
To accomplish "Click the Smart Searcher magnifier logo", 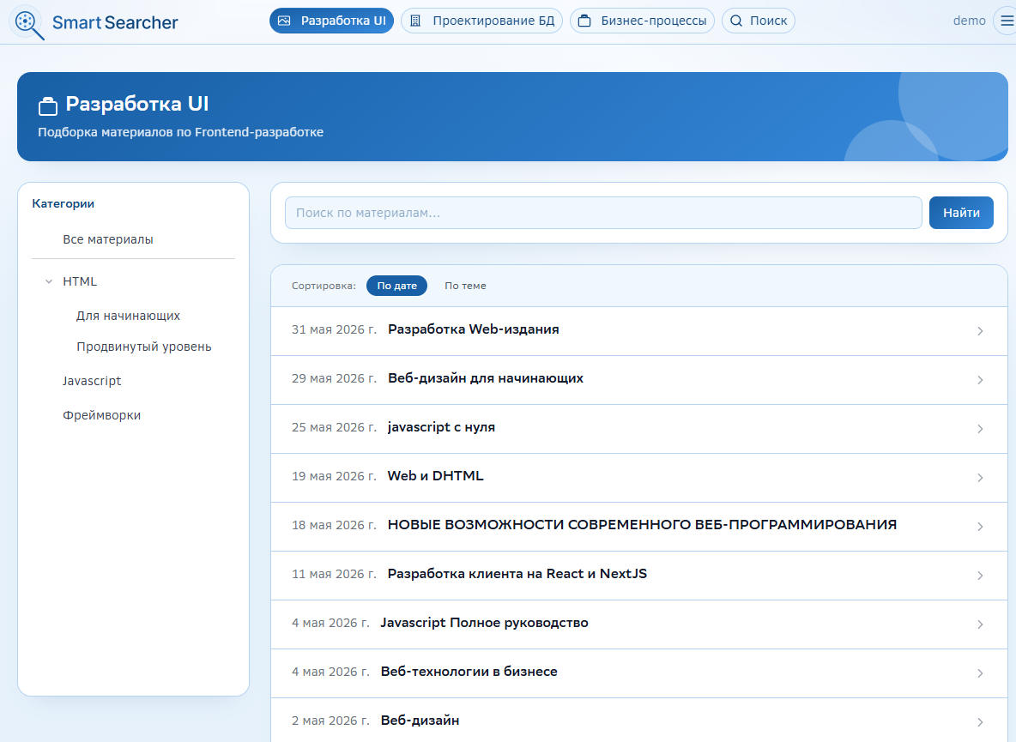I will tap(27, 23).
